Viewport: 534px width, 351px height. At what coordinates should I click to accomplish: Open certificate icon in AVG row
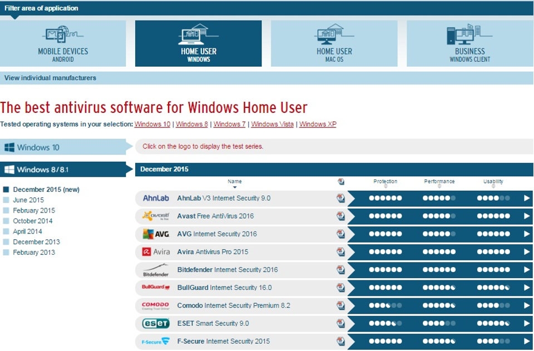point(340,234)
